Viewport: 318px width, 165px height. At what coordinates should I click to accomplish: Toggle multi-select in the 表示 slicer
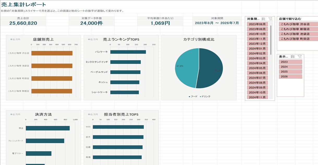point(293,56)
